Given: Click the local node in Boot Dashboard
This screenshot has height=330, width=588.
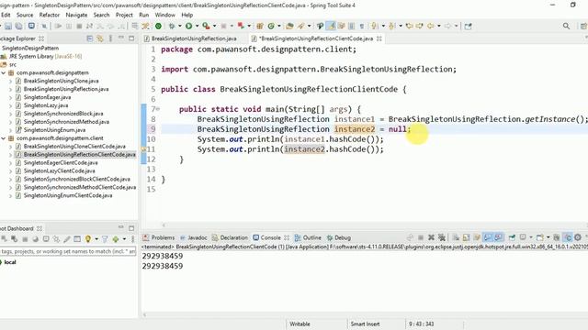Looking at the screenshot, I should 10,262.
